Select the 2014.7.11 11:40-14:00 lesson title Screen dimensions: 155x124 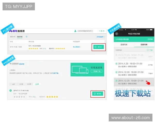[21, 91]
